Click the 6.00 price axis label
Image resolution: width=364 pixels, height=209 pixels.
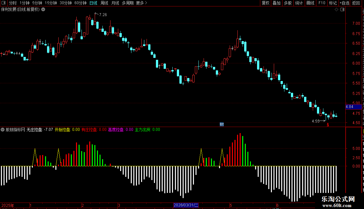pos(356,63)
